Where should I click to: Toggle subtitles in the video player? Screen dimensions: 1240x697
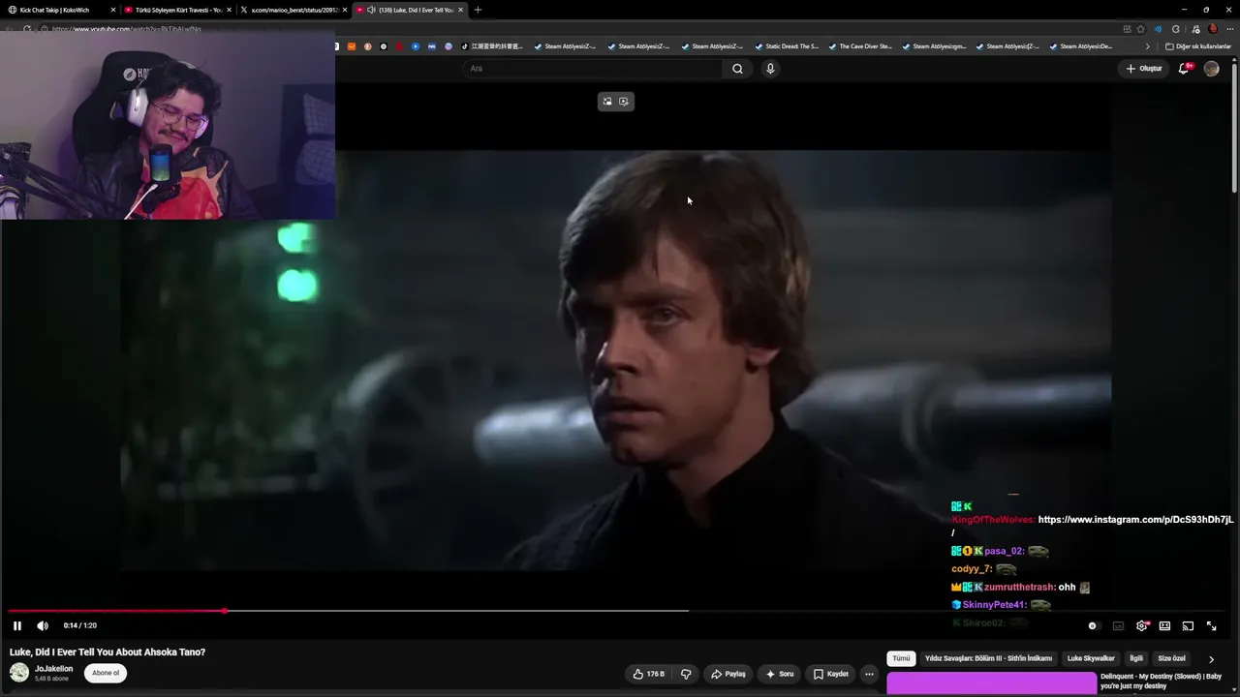tap(1118, 626)
